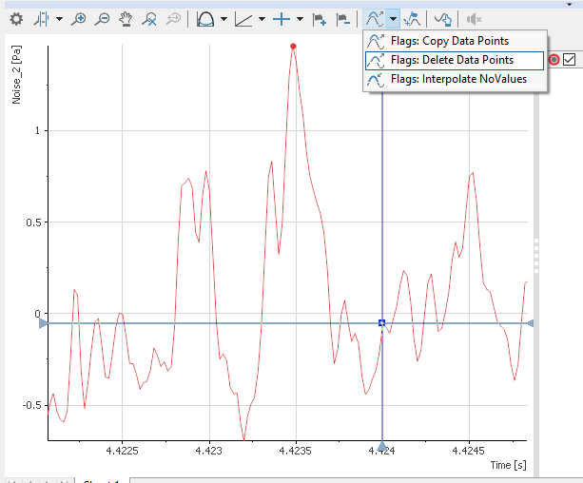Click the add flag marker icon
Image resolution: width=583 pixels, height=483 pixels.
pos(320,18)
